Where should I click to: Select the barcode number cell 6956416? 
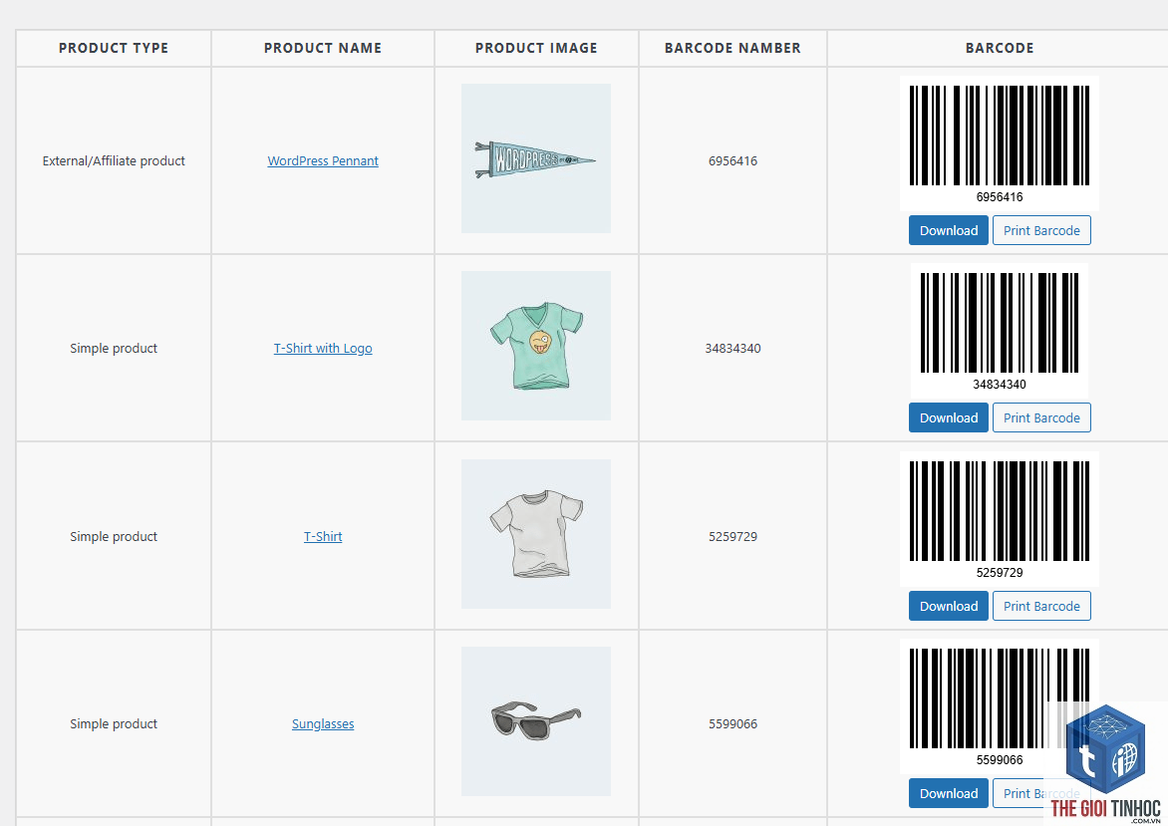pos(732,160)
